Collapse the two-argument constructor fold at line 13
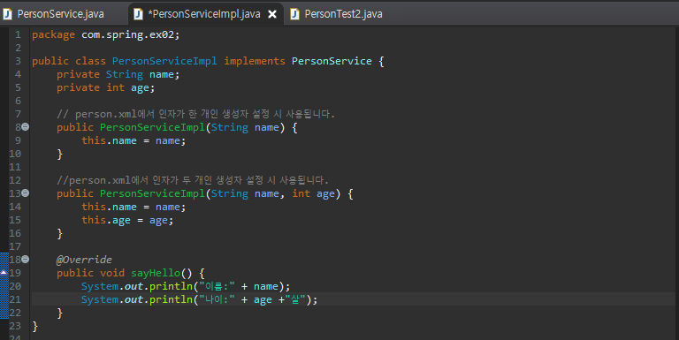Image resolution: width=679 pixels, height=340 pixels. (x=26, y=193)
